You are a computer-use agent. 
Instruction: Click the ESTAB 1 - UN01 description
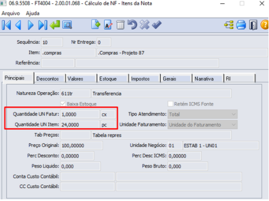click(x=221, y=146)
